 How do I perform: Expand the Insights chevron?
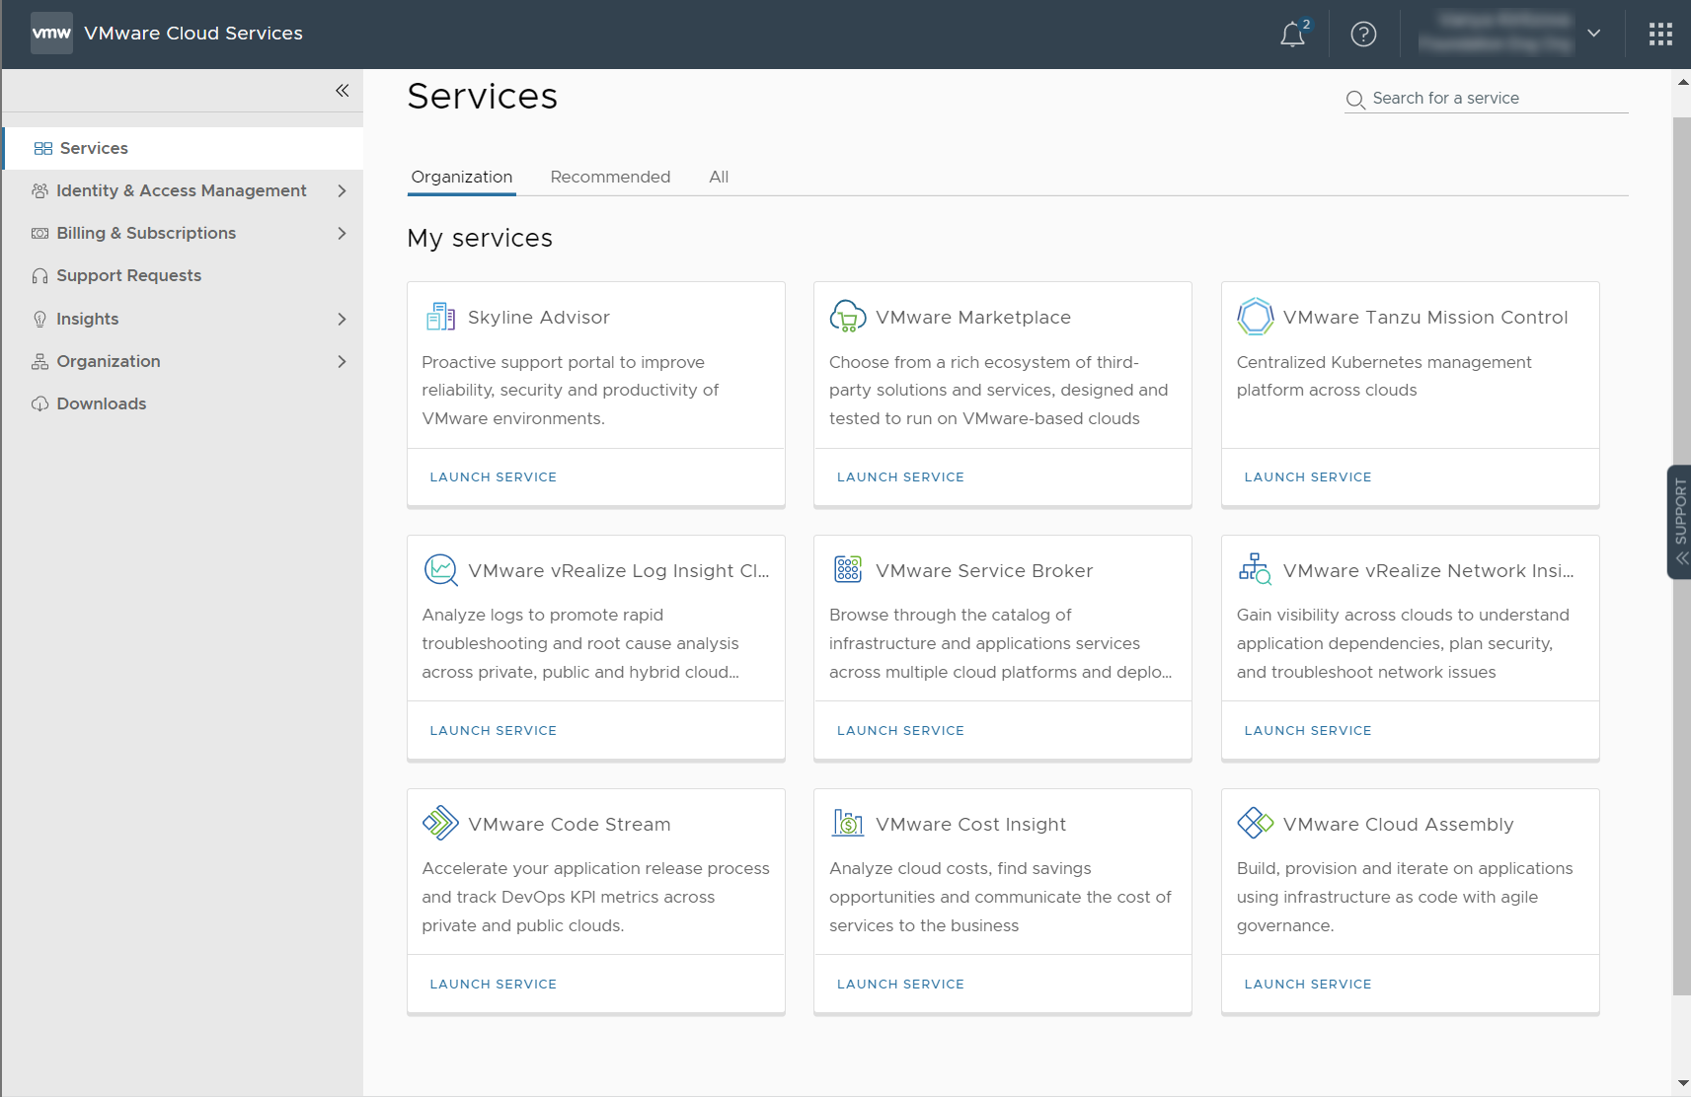click(342, 319)
